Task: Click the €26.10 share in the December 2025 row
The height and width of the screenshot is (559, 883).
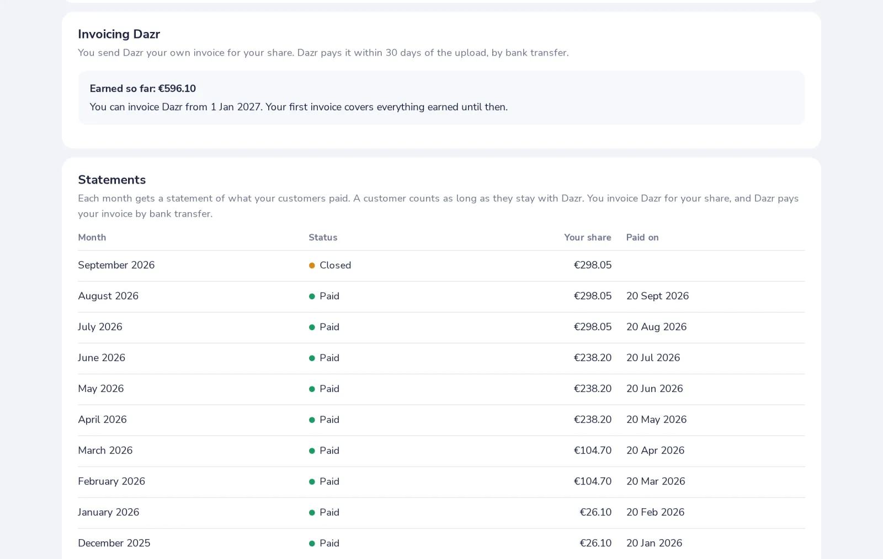Action: pos(595,543)
